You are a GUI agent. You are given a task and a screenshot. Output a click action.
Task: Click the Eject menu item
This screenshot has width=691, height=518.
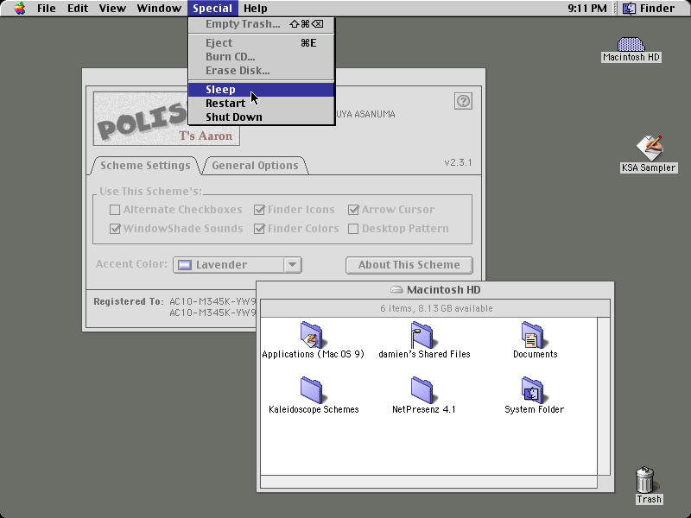(x=262, y=42)
